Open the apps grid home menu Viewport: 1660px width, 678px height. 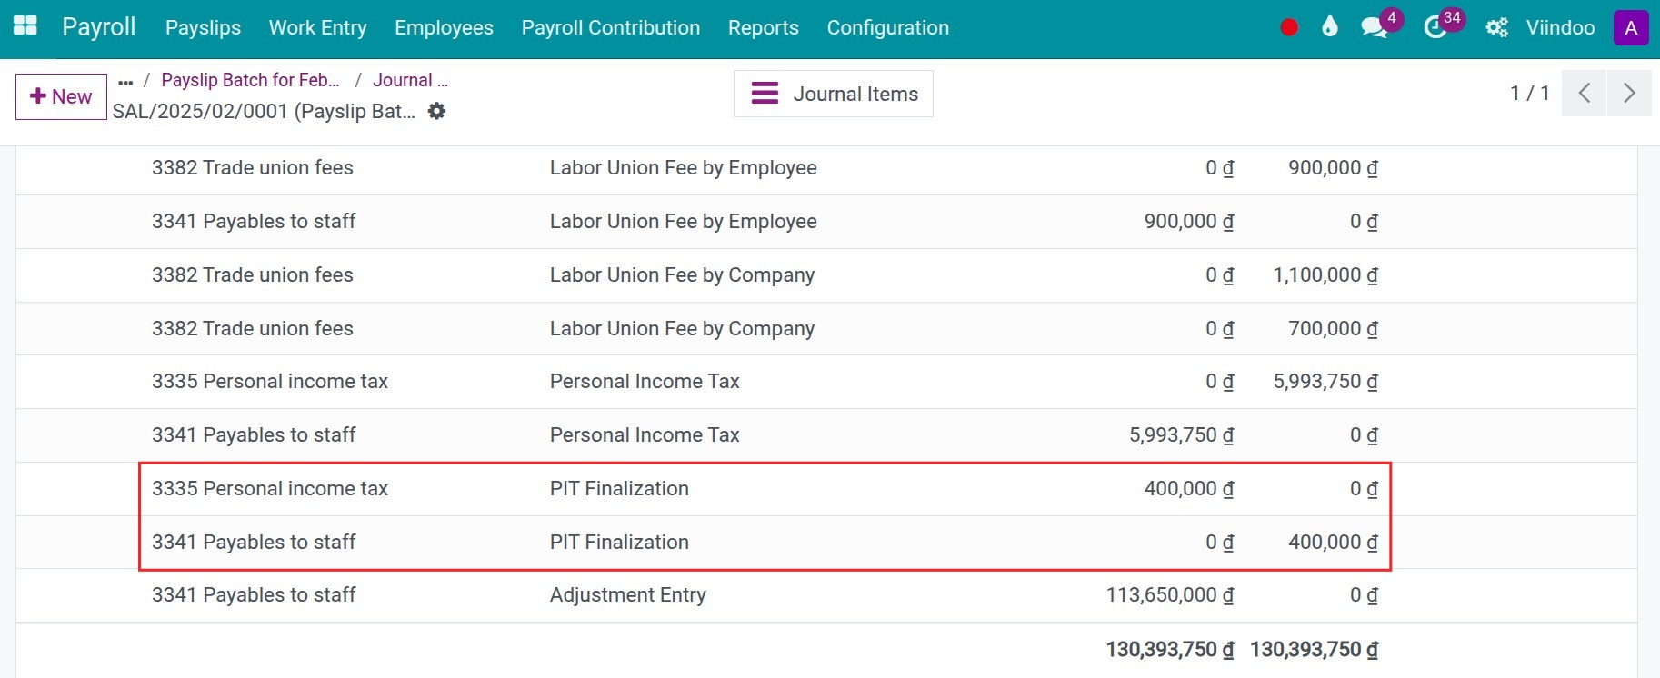coord(25,25)
